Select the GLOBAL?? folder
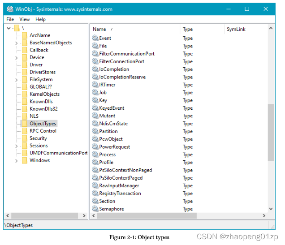This screenshot has width=285, height=245. tap(37, 86)
